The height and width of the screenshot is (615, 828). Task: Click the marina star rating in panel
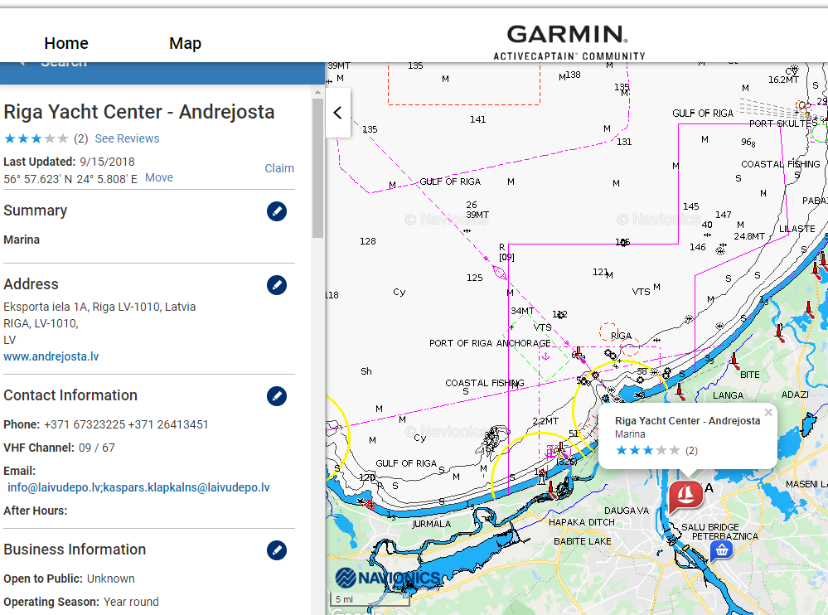coord(36,139)
